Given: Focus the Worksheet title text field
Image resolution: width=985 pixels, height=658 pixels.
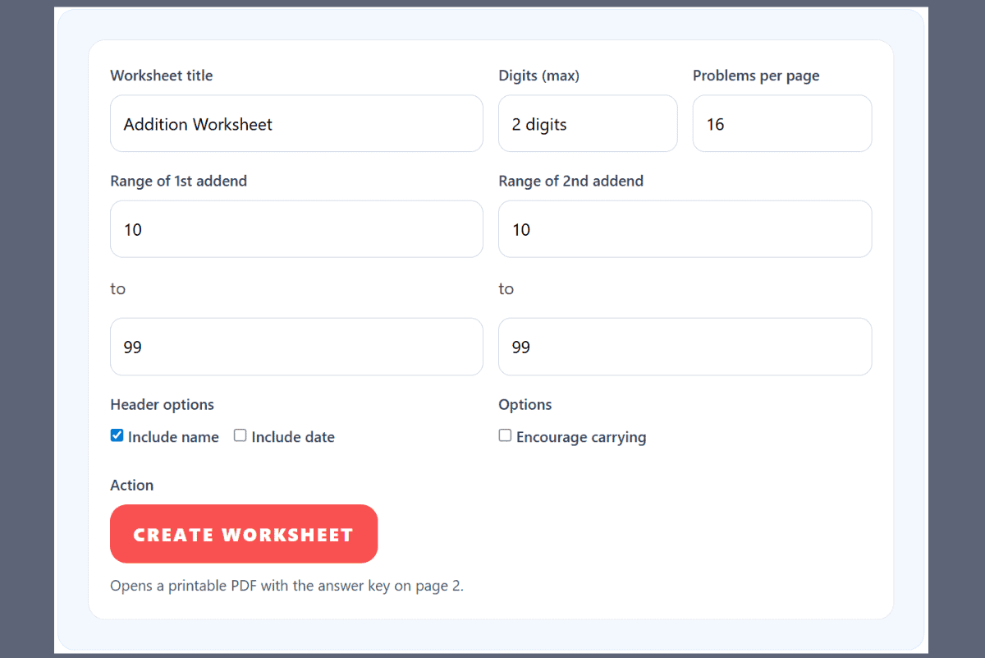Looking at the screenshot, I should point(296,124).
